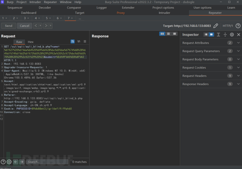
Task: Open the Decoder tab
Action: (45, 8)
